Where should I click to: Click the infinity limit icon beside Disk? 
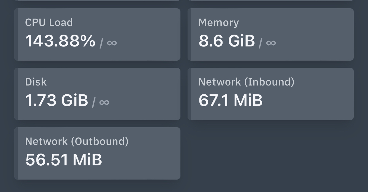pyautogui.click(x=104, y=102)
